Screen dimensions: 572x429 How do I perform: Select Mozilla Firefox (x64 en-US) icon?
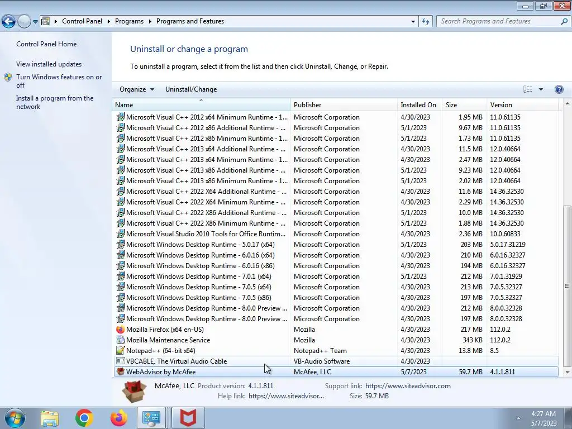point(120,330)
